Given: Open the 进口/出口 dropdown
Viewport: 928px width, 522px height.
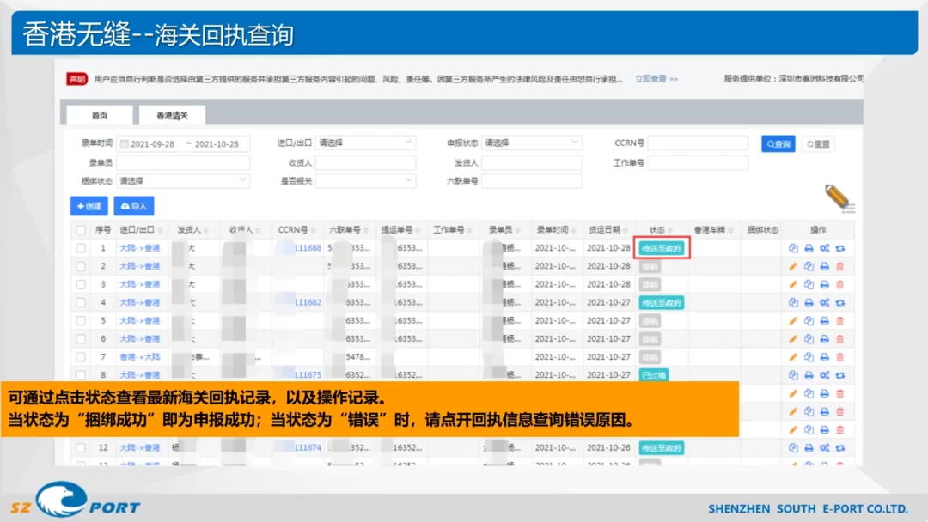Looking at the screenshot, I should (365, 143).
